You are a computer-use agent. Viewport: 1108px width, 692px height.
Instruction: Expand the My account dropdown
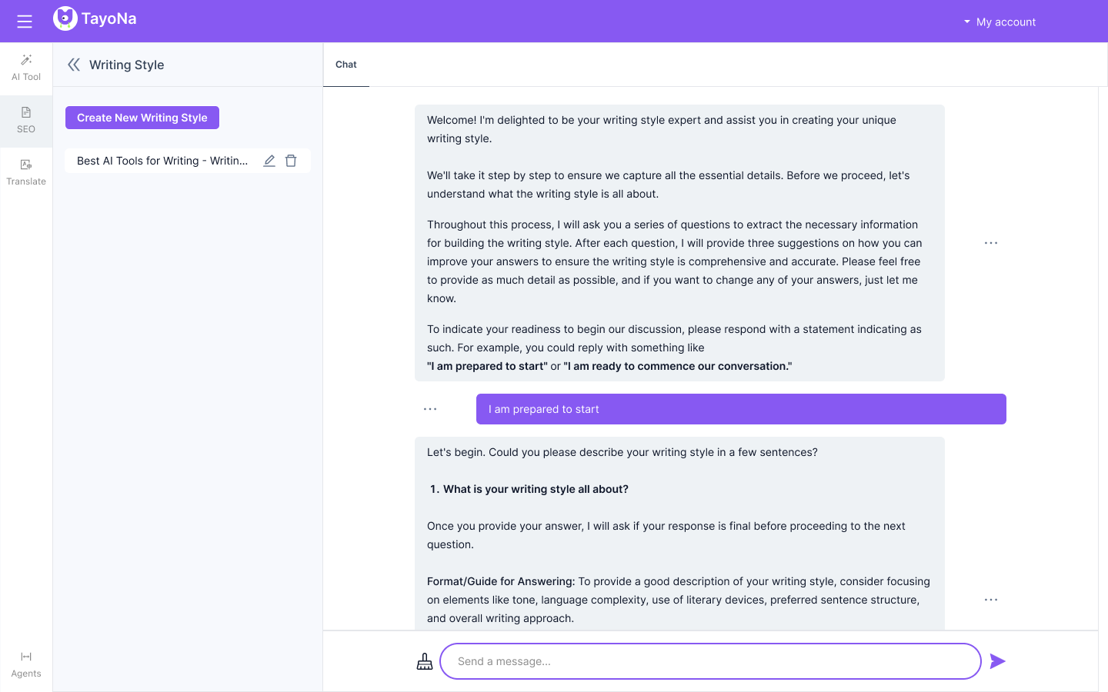(x=1000, y=22)
